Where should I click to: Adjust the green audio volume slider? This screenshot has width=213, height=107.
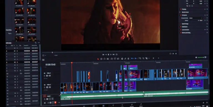201,57
